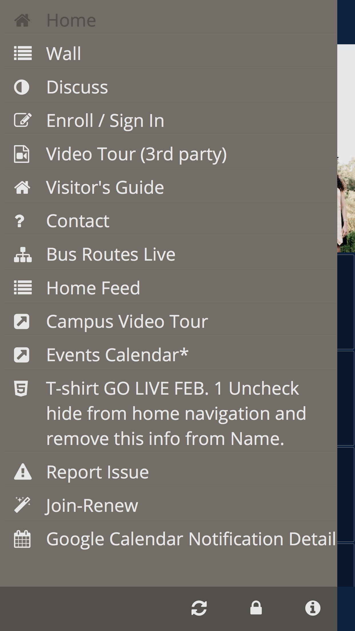355x631 pixels.
Task: Tap the refresh sync icon
Action: (x=199, y=608)
